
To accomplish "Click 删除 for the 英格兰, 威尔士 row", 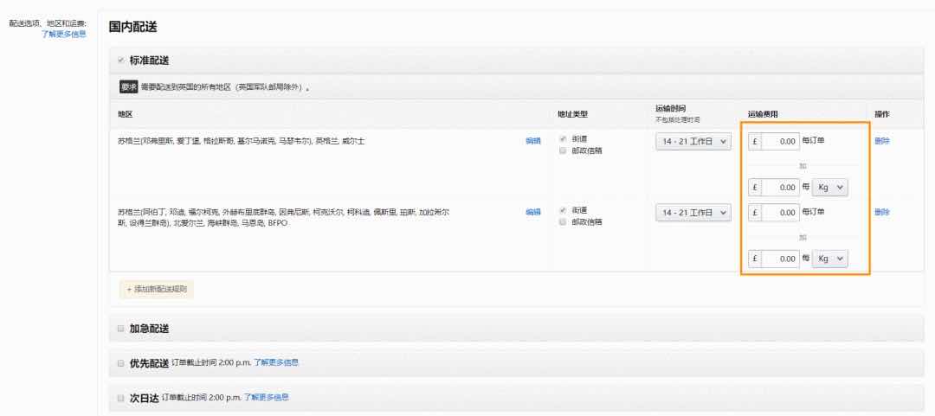I will pyautogui.click(x=882, y=141).
